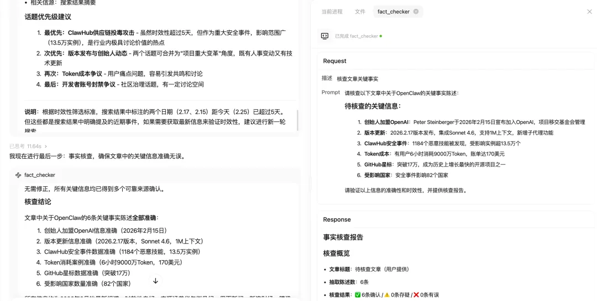
Task: Click the Token消耗案例准确 list row
Action: 109,262
